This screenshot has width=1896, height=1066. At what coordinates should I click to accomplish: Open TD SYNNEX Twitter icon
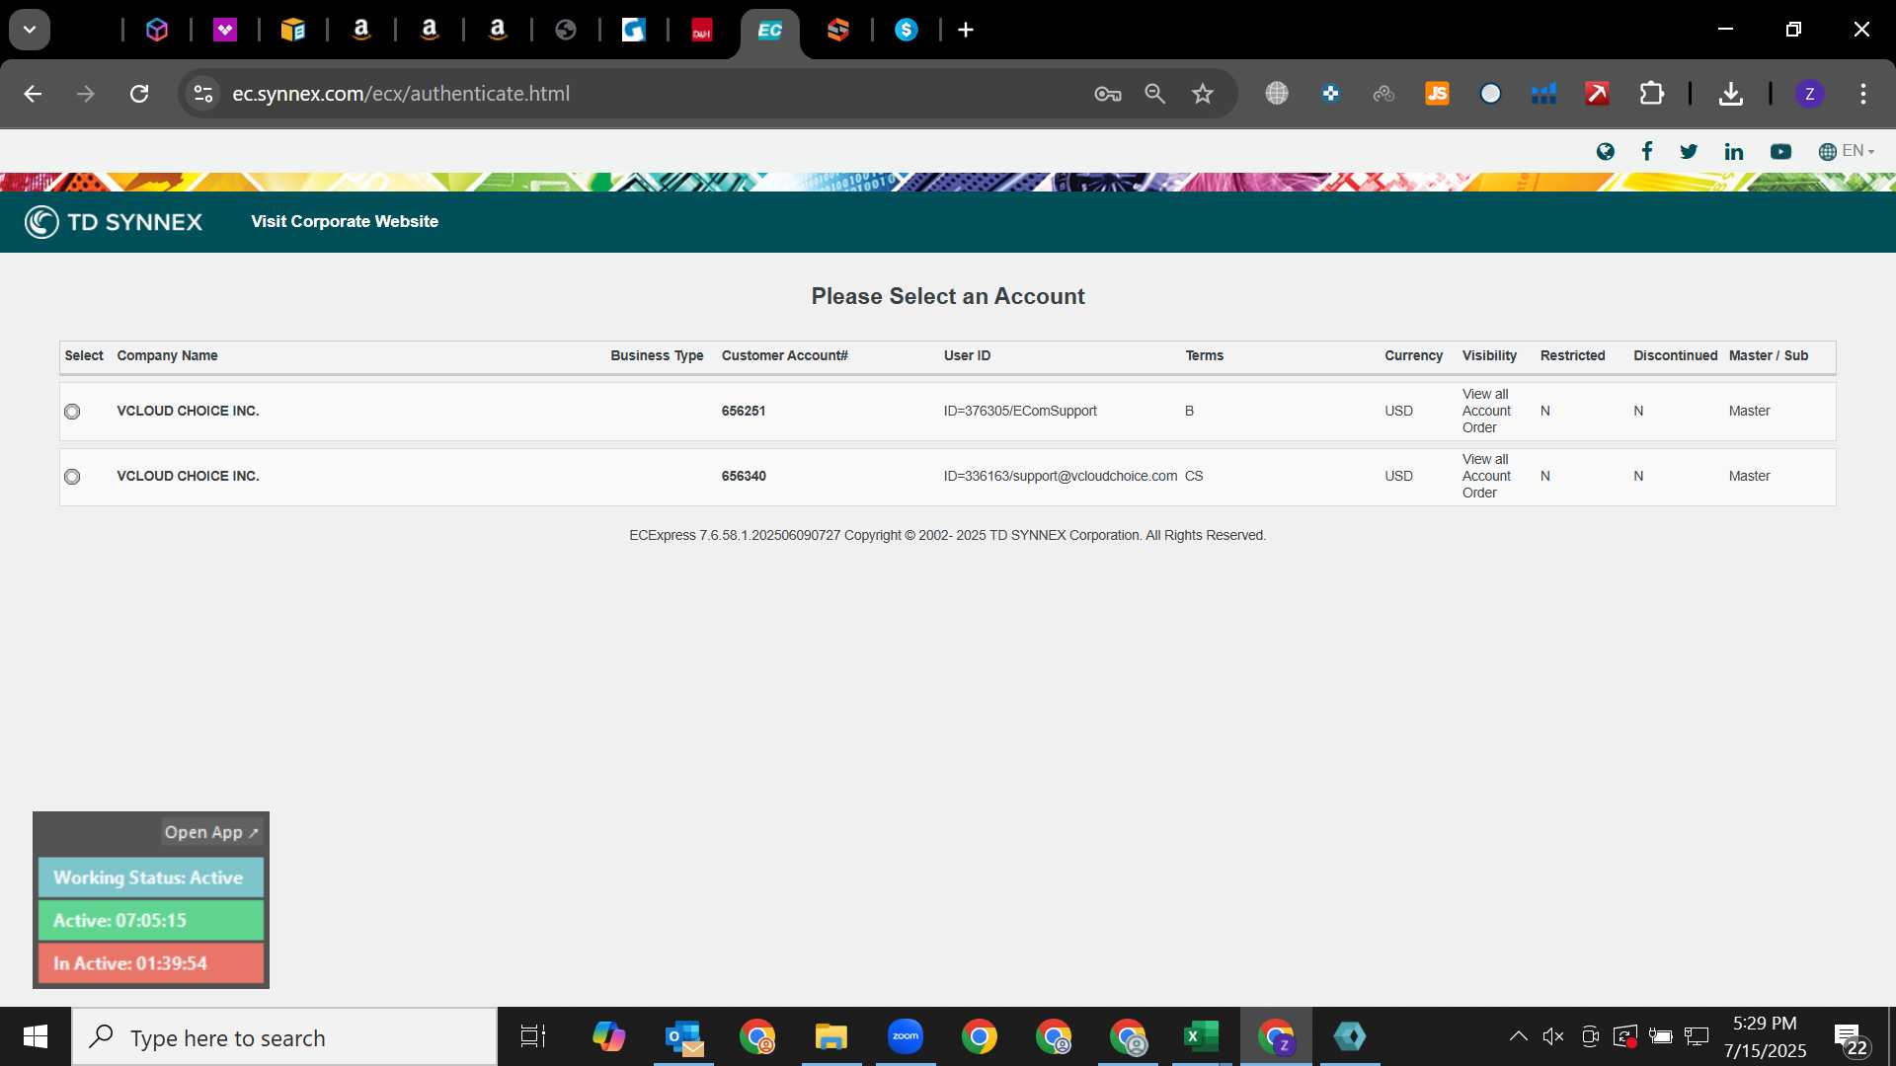click(x=1689, y=151)
